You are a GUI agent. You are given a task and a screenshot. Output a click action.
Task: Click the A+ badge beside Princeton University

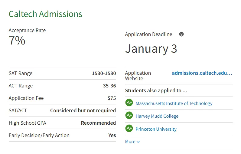pyautogui.click(x=129, y=129)
